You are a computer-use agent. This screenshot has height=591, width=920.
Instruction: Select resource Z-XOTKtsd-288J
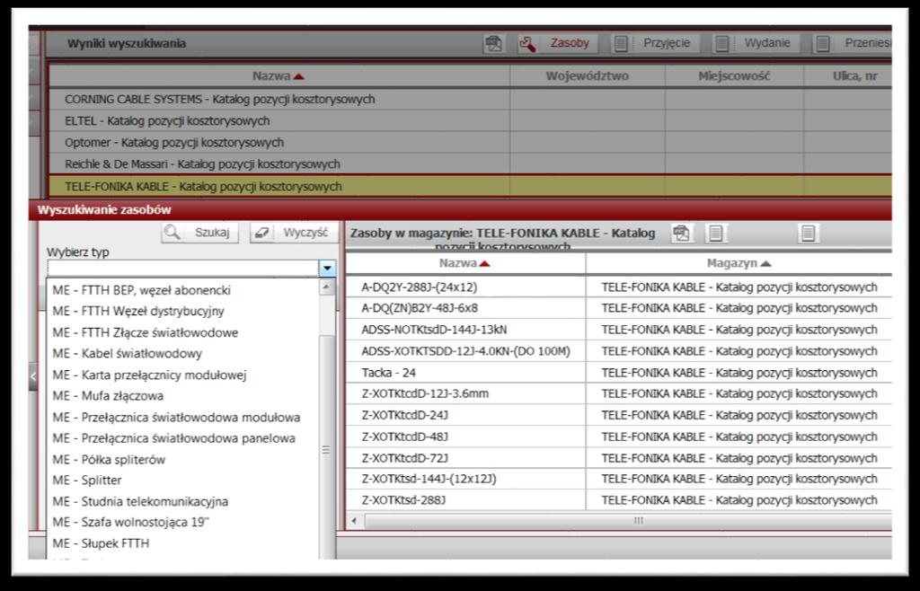(x=465, y=500)
